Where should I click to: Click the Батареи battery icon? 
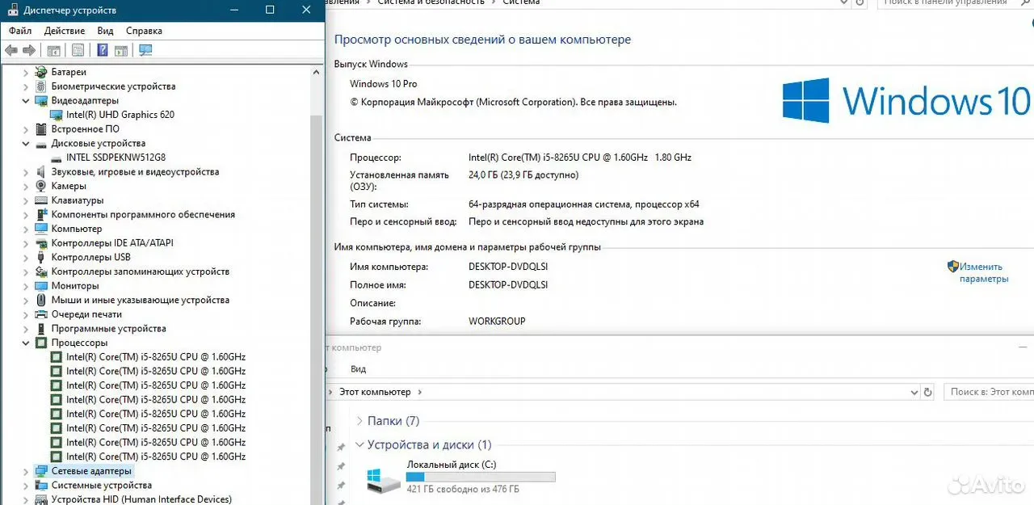[41, 72]
